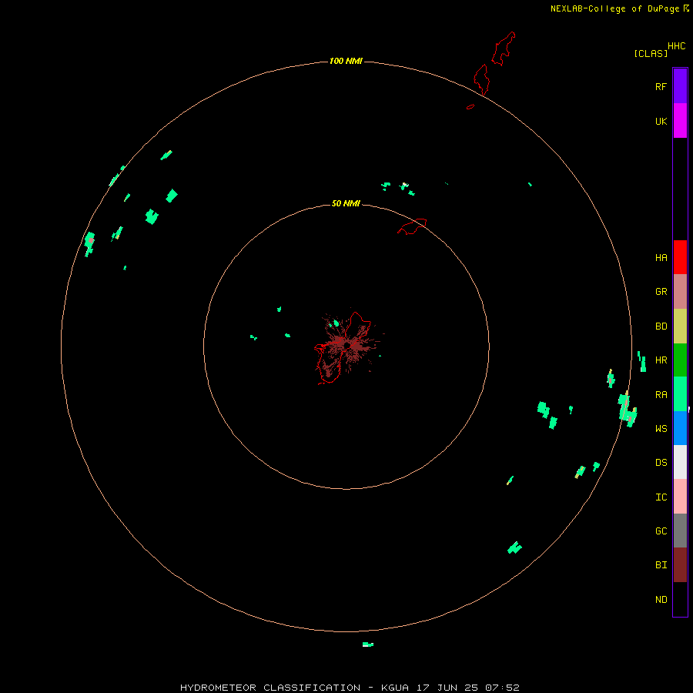This screenshot has height=693, width=693.
Task: Click the UK magenta legend swatch
Action: click(x=680, y=121)
